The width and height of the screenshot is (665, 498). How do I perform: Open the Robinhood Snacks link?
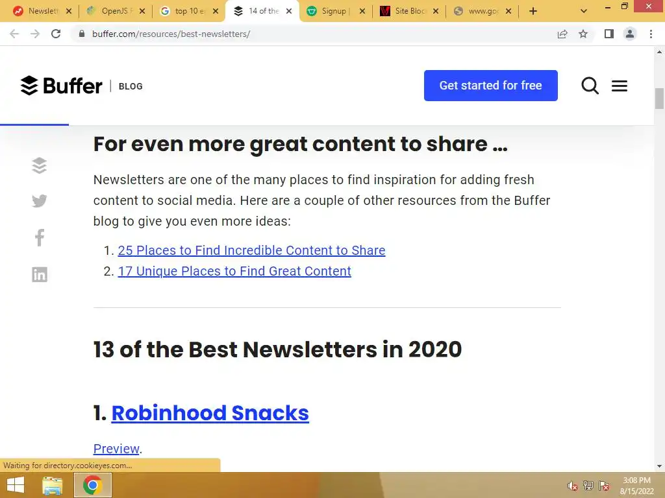[210, 413]
